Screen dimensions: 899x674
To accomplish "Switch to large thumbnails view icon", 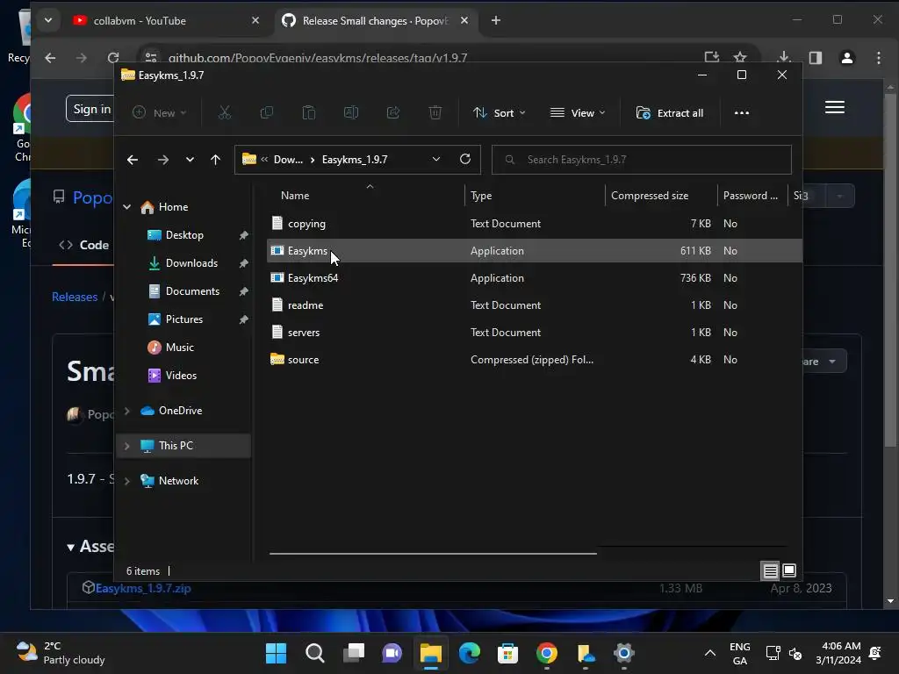I will (x=789, y=570).
